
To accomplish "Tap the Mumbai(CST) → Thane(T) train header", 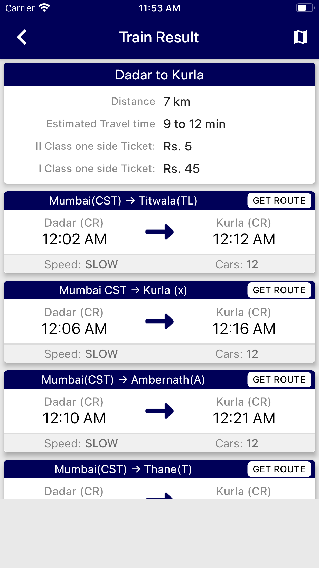I will click(123, 469).
